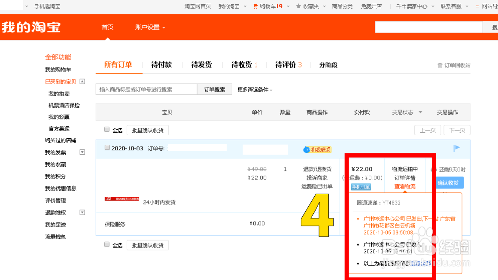The height and width of the screenshot is (280, 498).
Task: Click the 我的淘宝 logo
Action: click(x=31, y=27)
